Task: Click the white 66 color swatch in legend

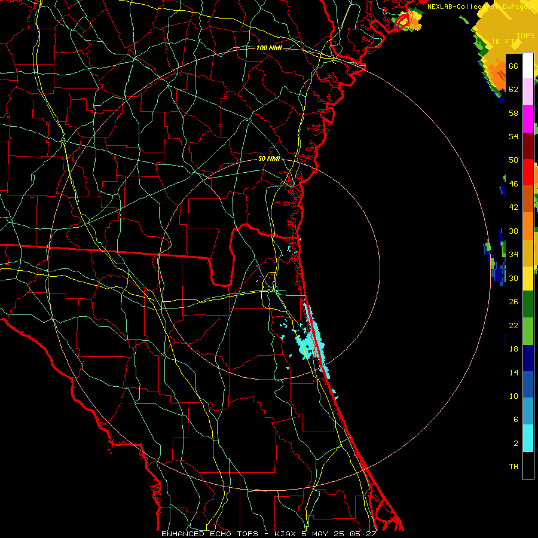Action: point(528,66)
